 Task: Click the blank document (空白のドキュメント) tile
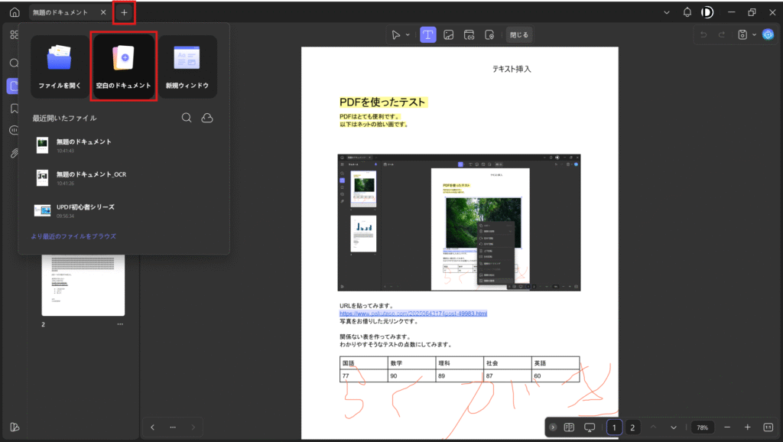click(x=124, y=66)
